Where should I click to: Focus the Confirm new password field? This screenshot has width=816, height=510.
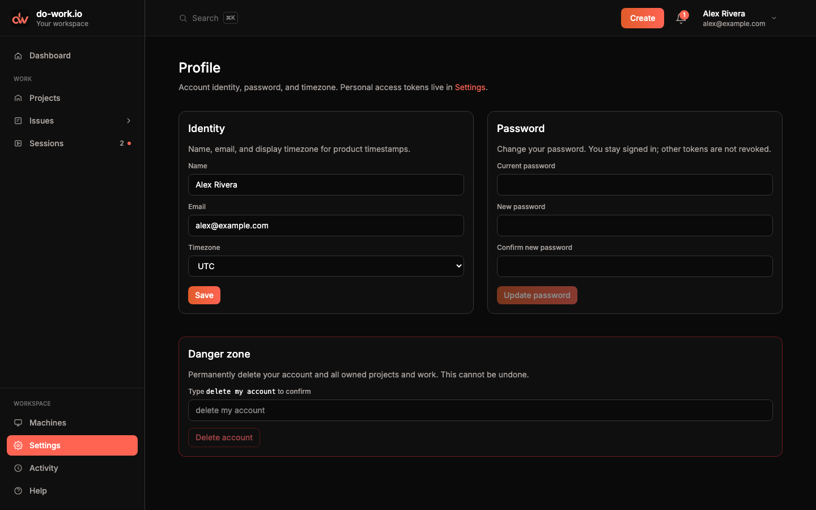[x=635, y=266]
